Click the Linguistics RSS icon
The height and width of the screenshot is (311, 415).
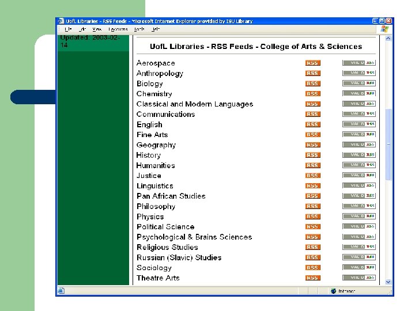coord(312,185)
